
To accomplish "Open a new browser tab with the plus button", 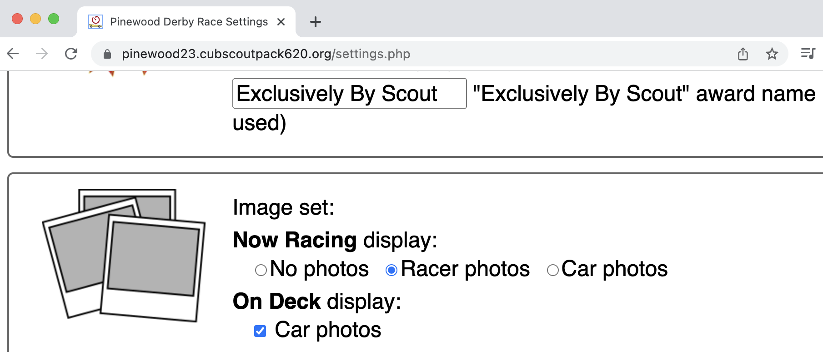I will 316,21.
